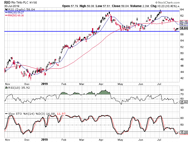
Task: Click the MA(50) 60.16 legend entry
Action: pyautogui.click(x=15, y=16)
